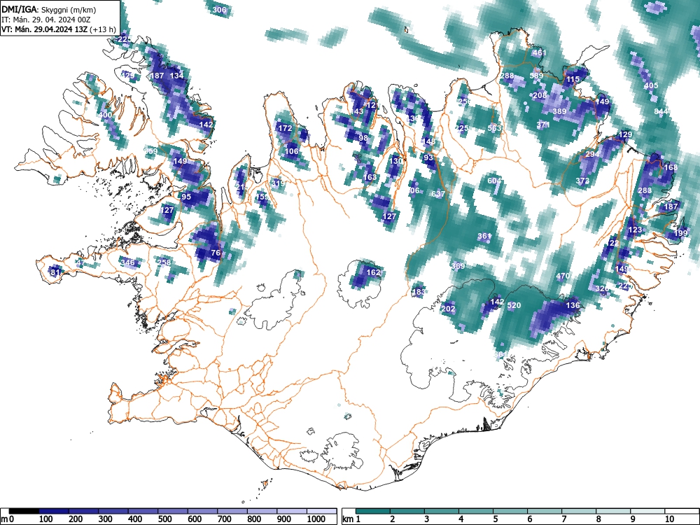Click the '405' value offshore in the east

click(651, 85)
